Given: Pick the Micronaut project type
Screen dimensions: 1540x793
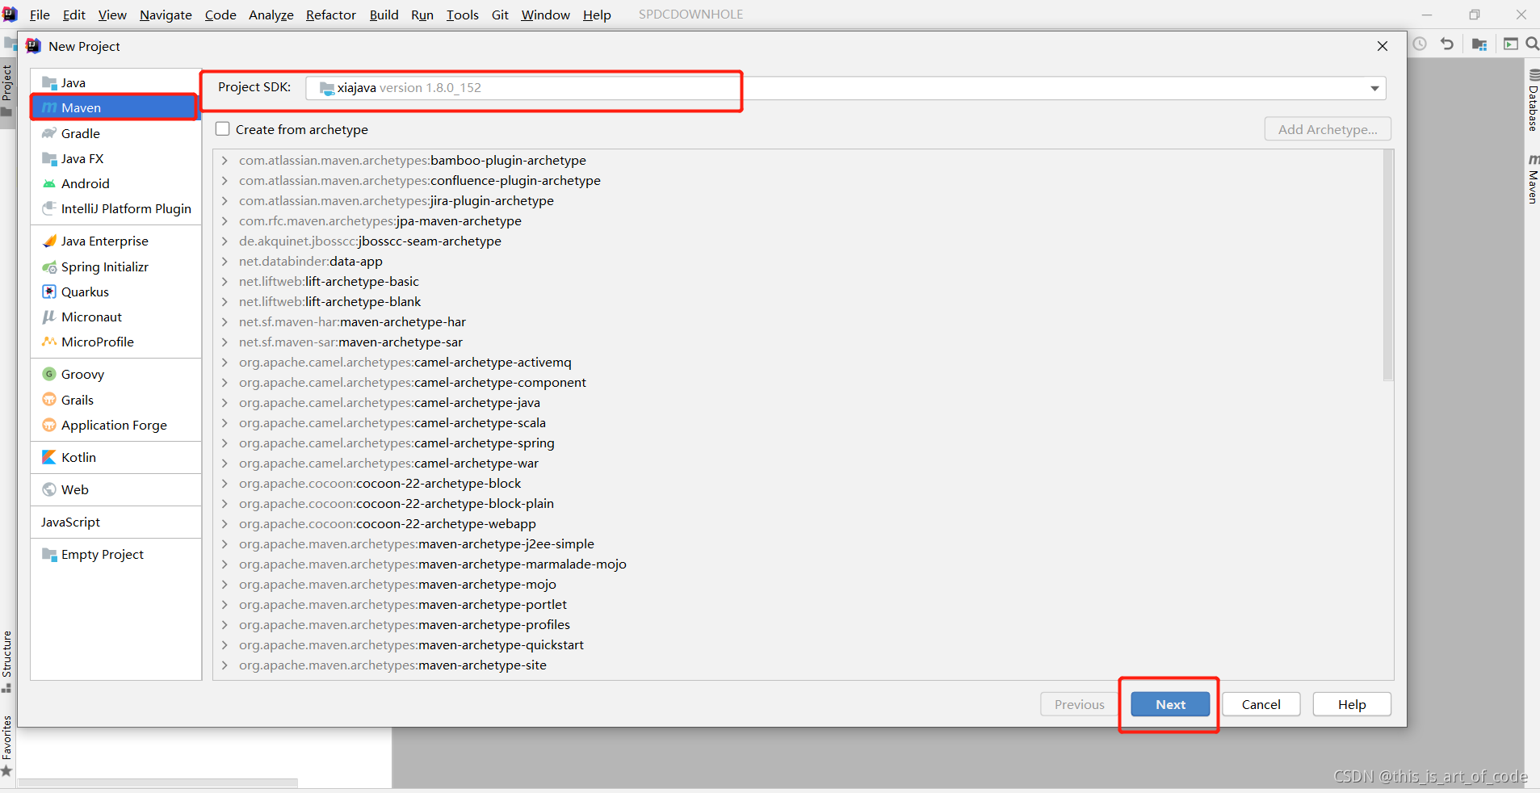Looking at the screenshot, I should pyautogui.click(x=115, y=317).
